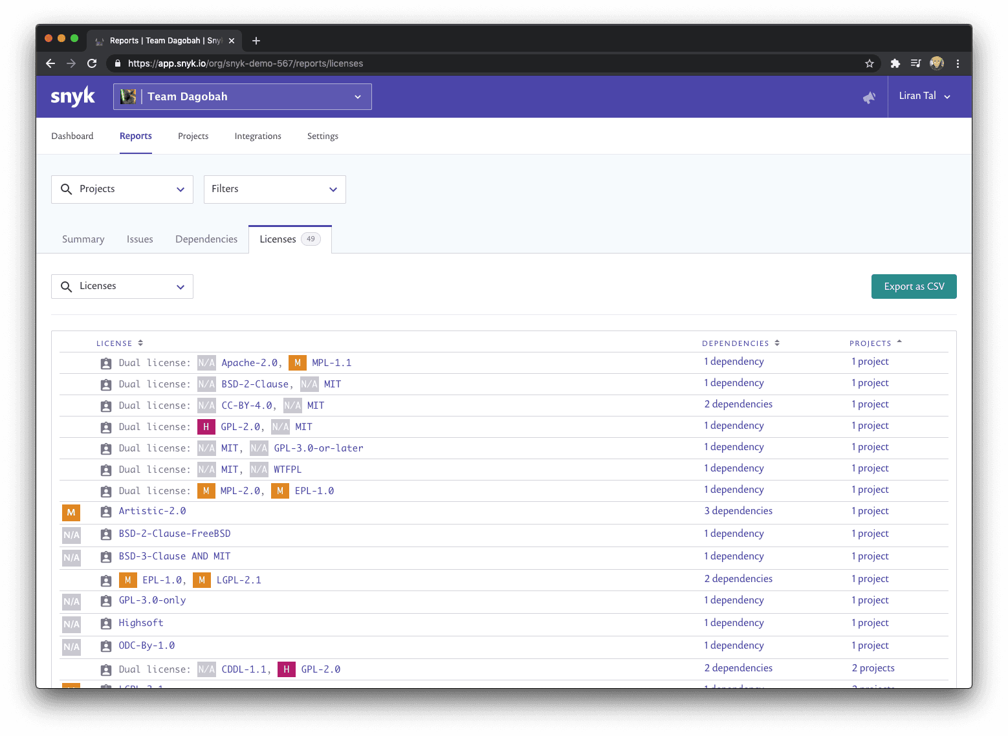Open WTFPL license link
1008x736 pixels.
click(287, 470)
